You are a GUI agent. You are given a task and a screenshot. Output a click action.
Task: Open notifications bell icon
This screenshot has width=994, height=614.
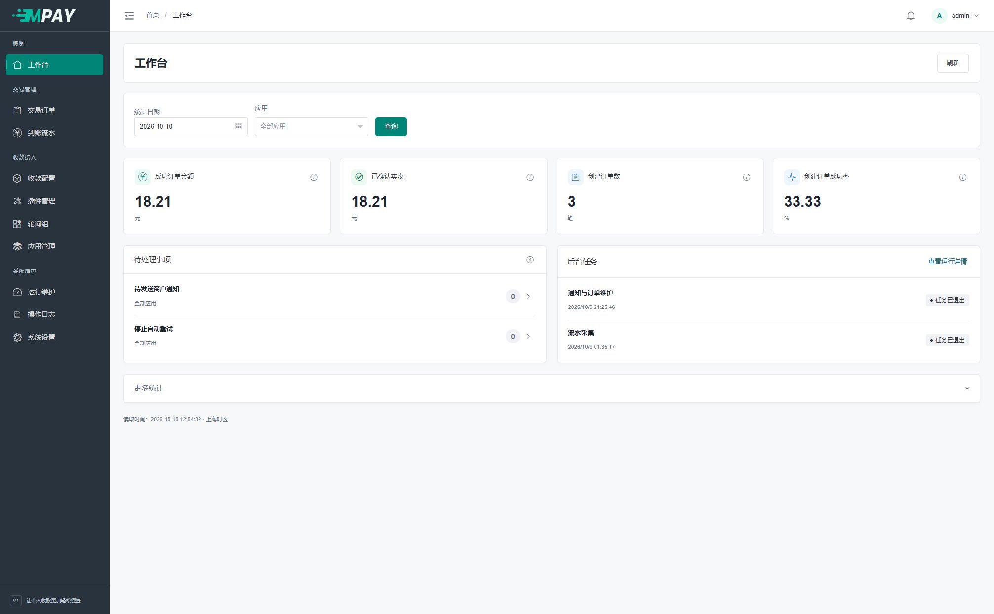click(x=911, y=16)
